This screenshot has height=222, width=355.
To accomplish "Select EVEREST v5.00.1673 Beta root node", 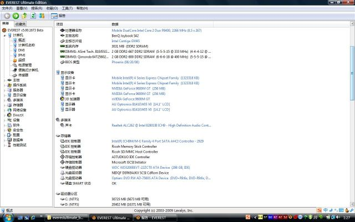I will click(x=26, y=30).
